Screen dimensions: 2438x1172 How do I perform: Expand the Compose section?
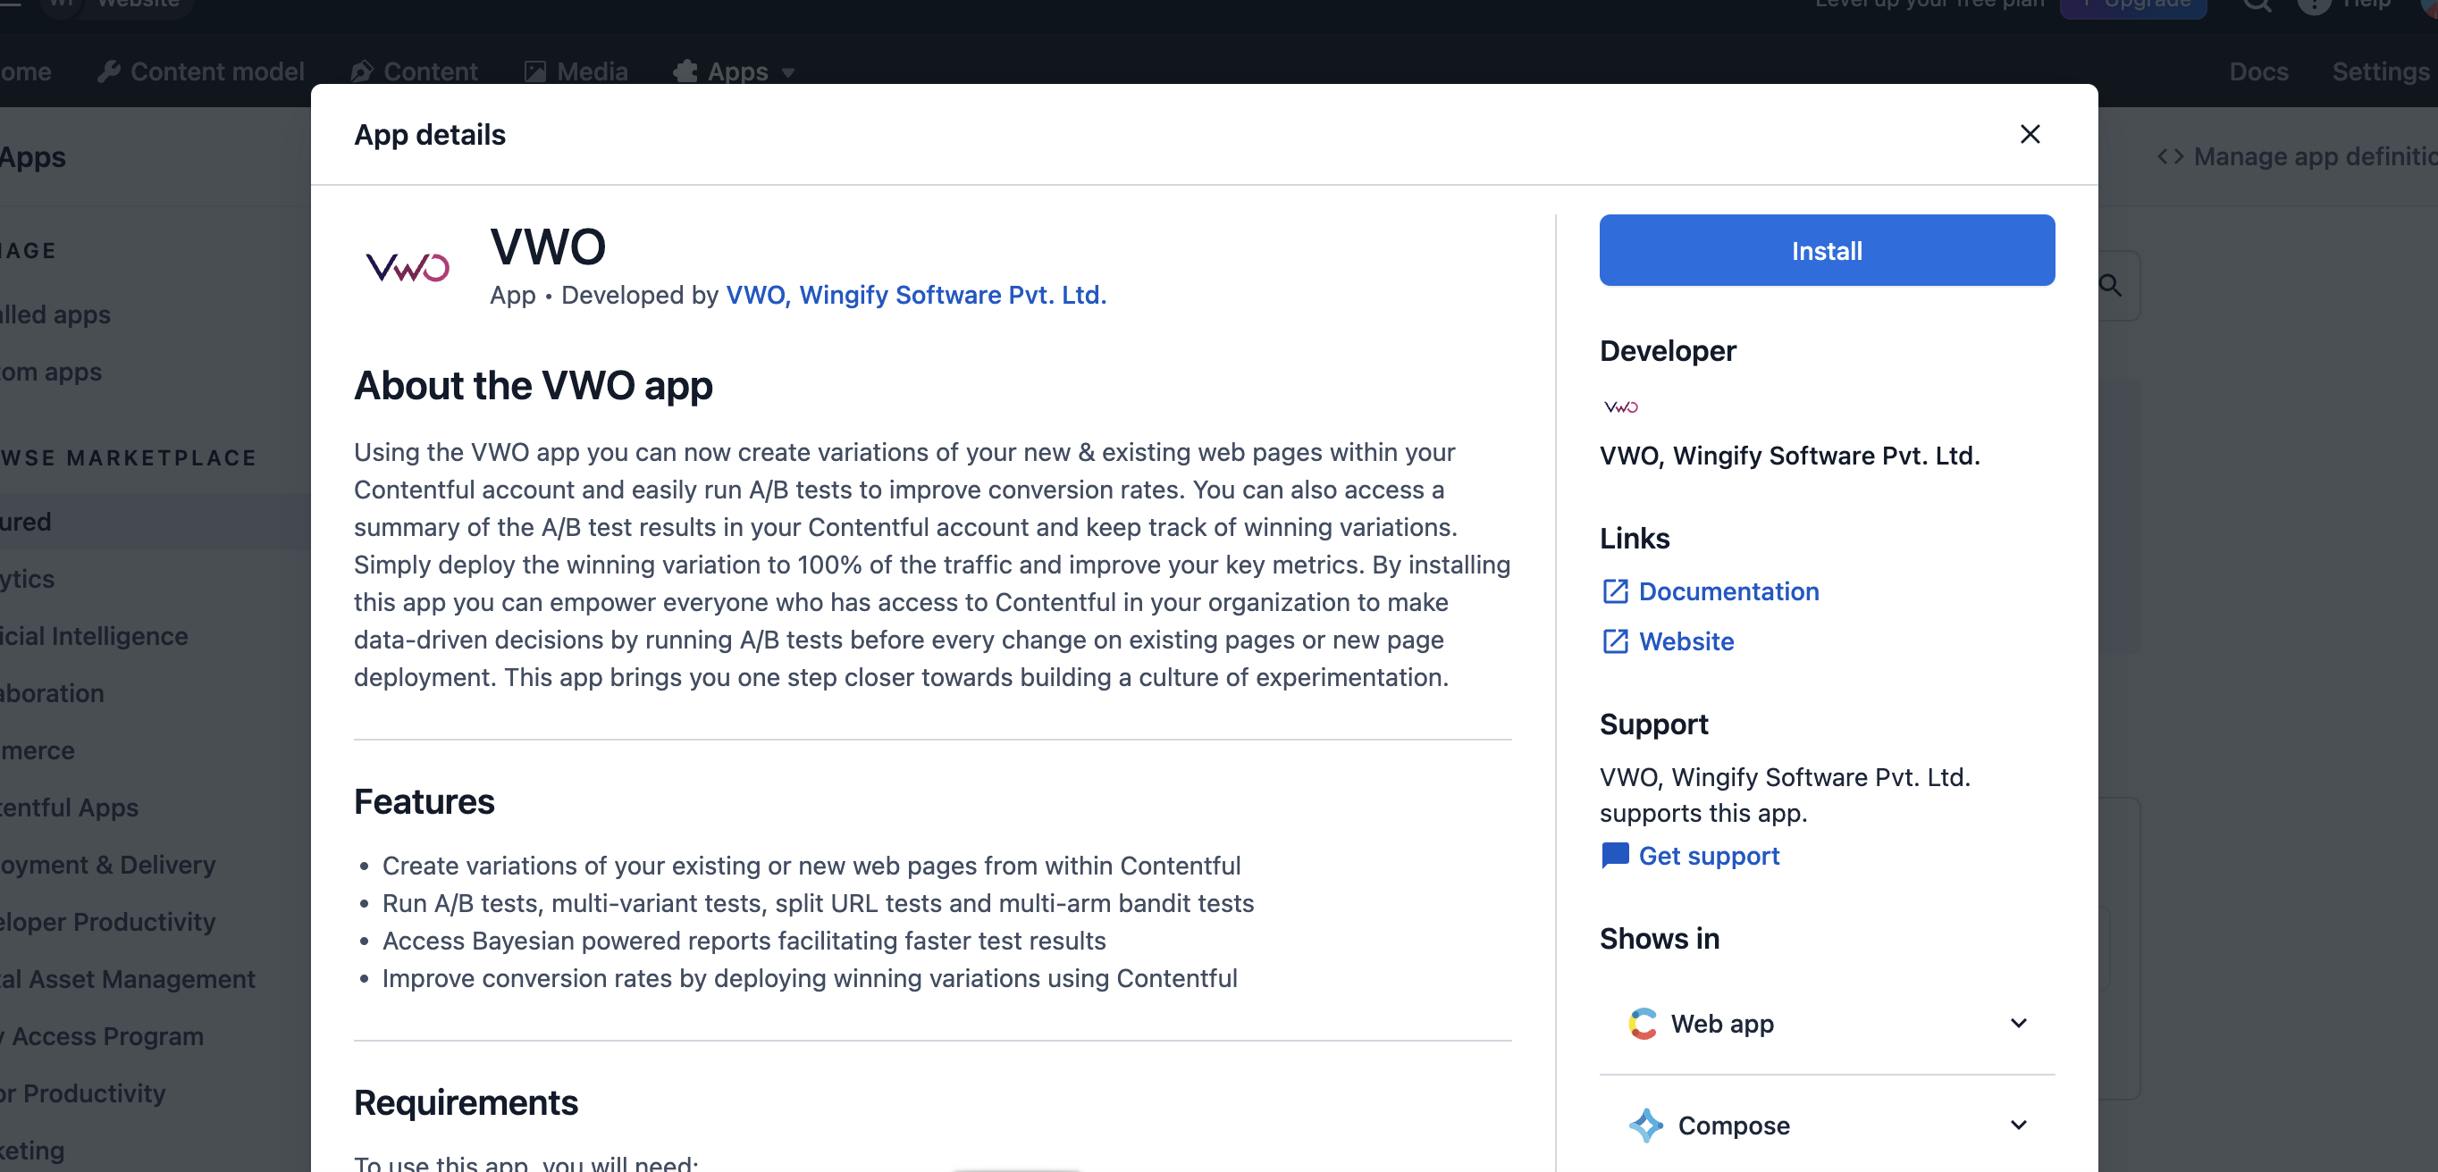click(1826, 1126)
